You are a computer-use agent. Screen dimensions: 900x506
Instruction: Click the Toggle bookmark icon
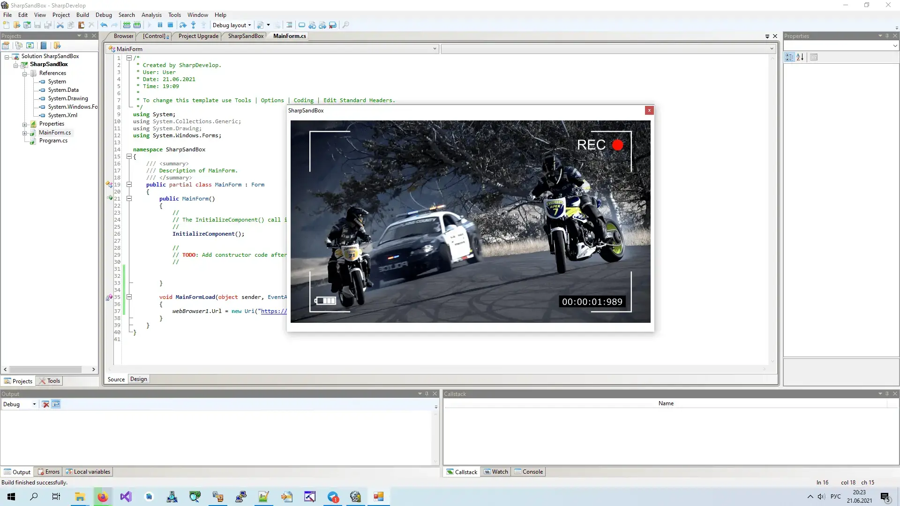click(x=302, y=25)
